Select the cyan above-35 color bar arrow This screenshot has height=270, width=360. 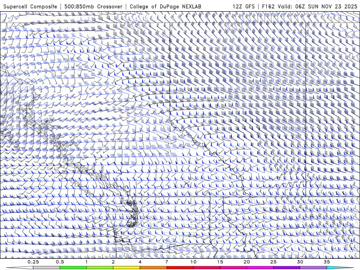(x=340, y=268)
